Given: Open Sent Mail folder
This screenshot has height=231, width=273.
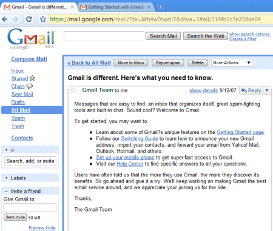Looking at the screenshot, I should point(22,95).
